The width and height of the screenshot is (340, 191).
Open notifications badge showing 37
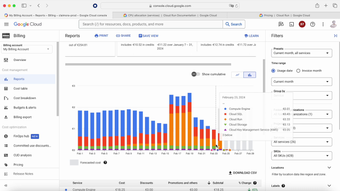pos(302,24)
